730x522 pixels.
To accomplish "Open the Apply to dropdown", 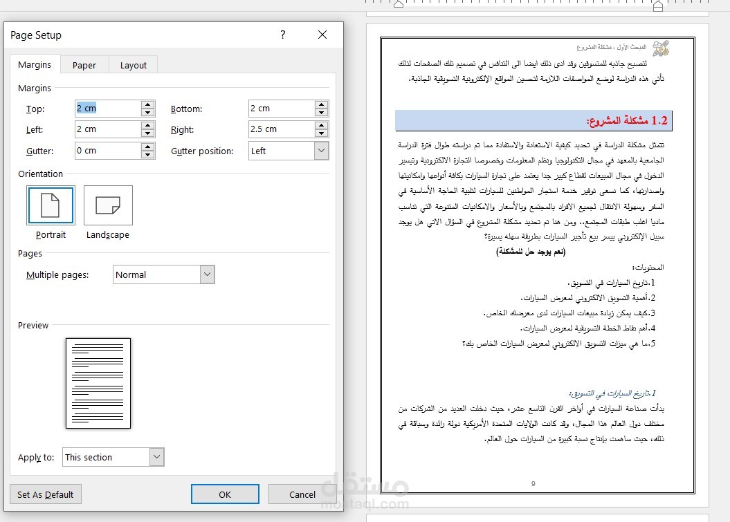I will (157, 457).
